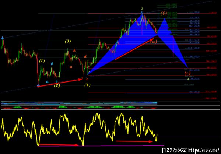
Task: Click the light blue b wave label
Action: tap(52, 64)
